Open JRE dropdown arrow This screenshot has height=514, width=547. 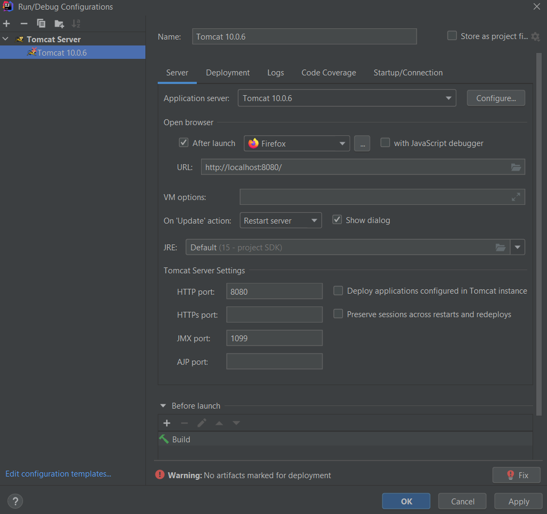[x=518, y=248]
